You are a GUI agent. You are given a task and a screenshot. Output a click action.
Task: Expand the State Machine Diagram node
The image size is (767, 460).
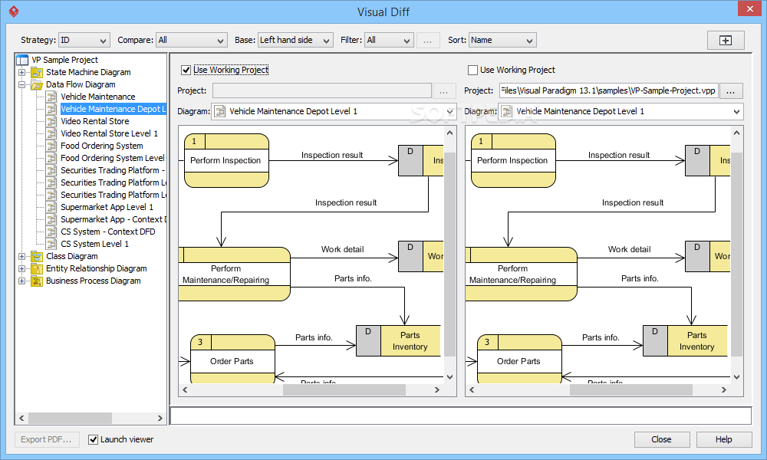point(21,72)
